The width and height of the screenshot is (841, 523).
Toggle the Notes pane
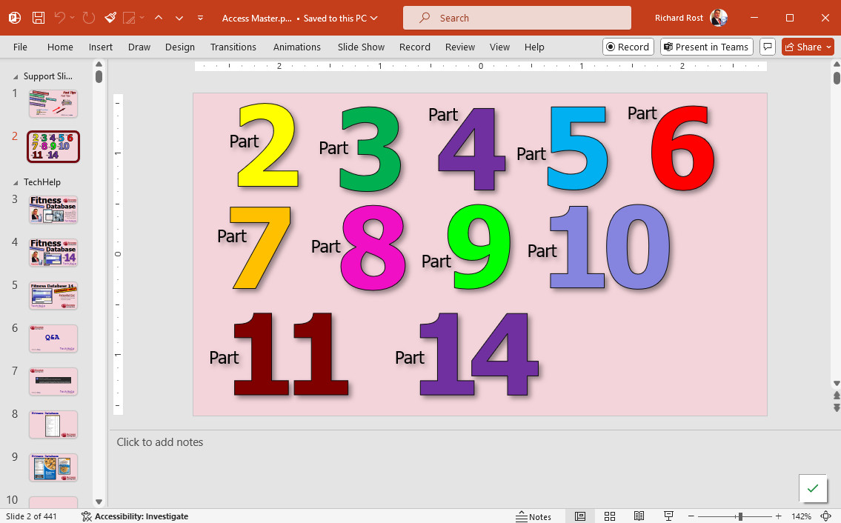(533, 516)
